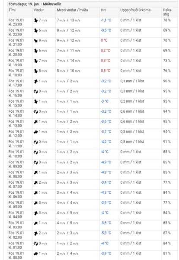Click wind arrow icon at 21:00 row
The image size is (179, 260).
36,41
